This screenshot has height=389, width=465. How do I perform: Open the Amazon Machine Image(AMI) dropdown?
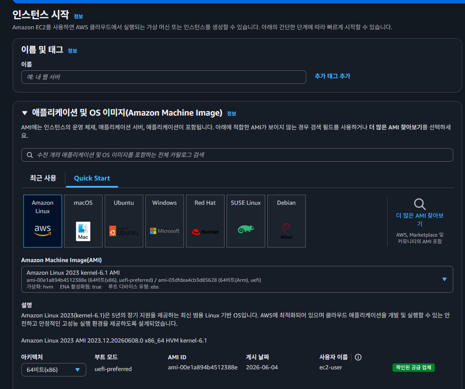[237, 279]
